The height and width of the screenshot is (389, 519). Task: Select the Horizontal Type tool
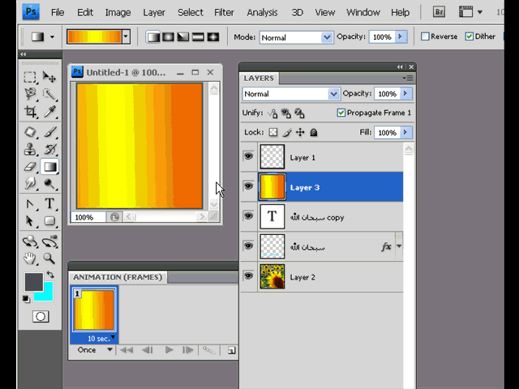click(49, 203)
